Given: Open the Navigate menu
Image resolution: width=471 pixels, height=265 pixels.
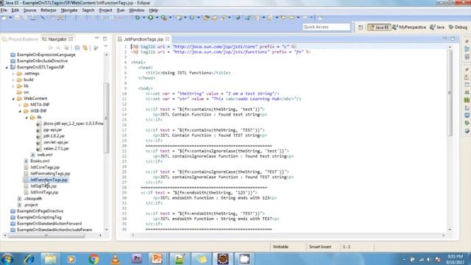Looking at the screenshot, I should coord(69,10).
